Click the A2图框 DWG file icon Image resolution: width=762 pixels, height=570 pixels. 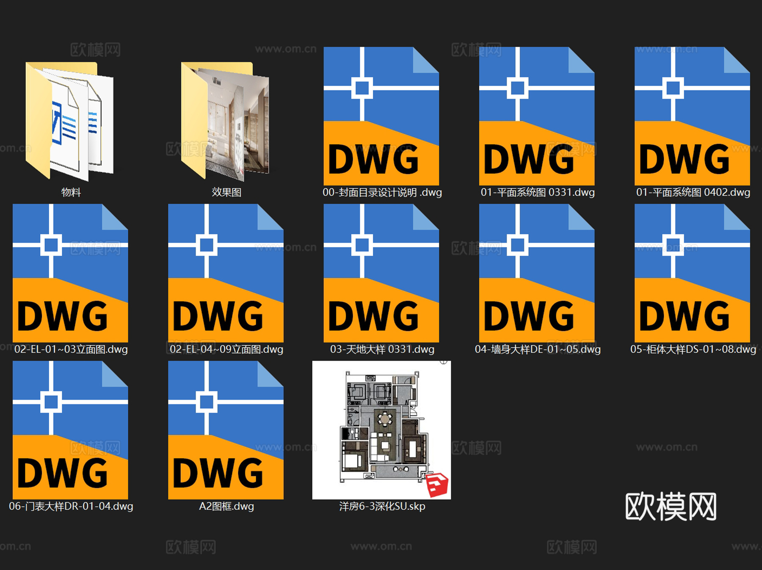click(226, 430)
